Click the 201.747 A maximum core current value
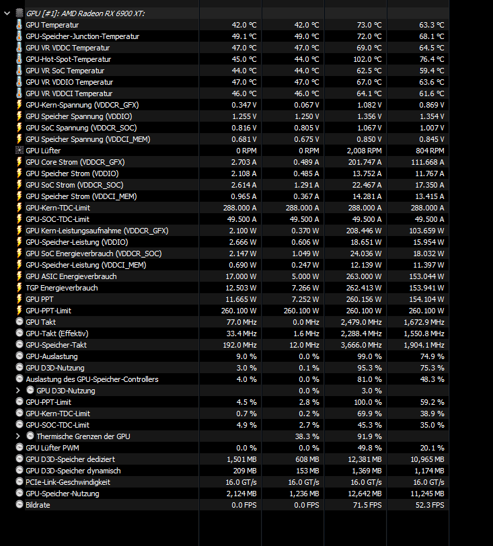Screen dimensions: 493x546 (365, 162)
